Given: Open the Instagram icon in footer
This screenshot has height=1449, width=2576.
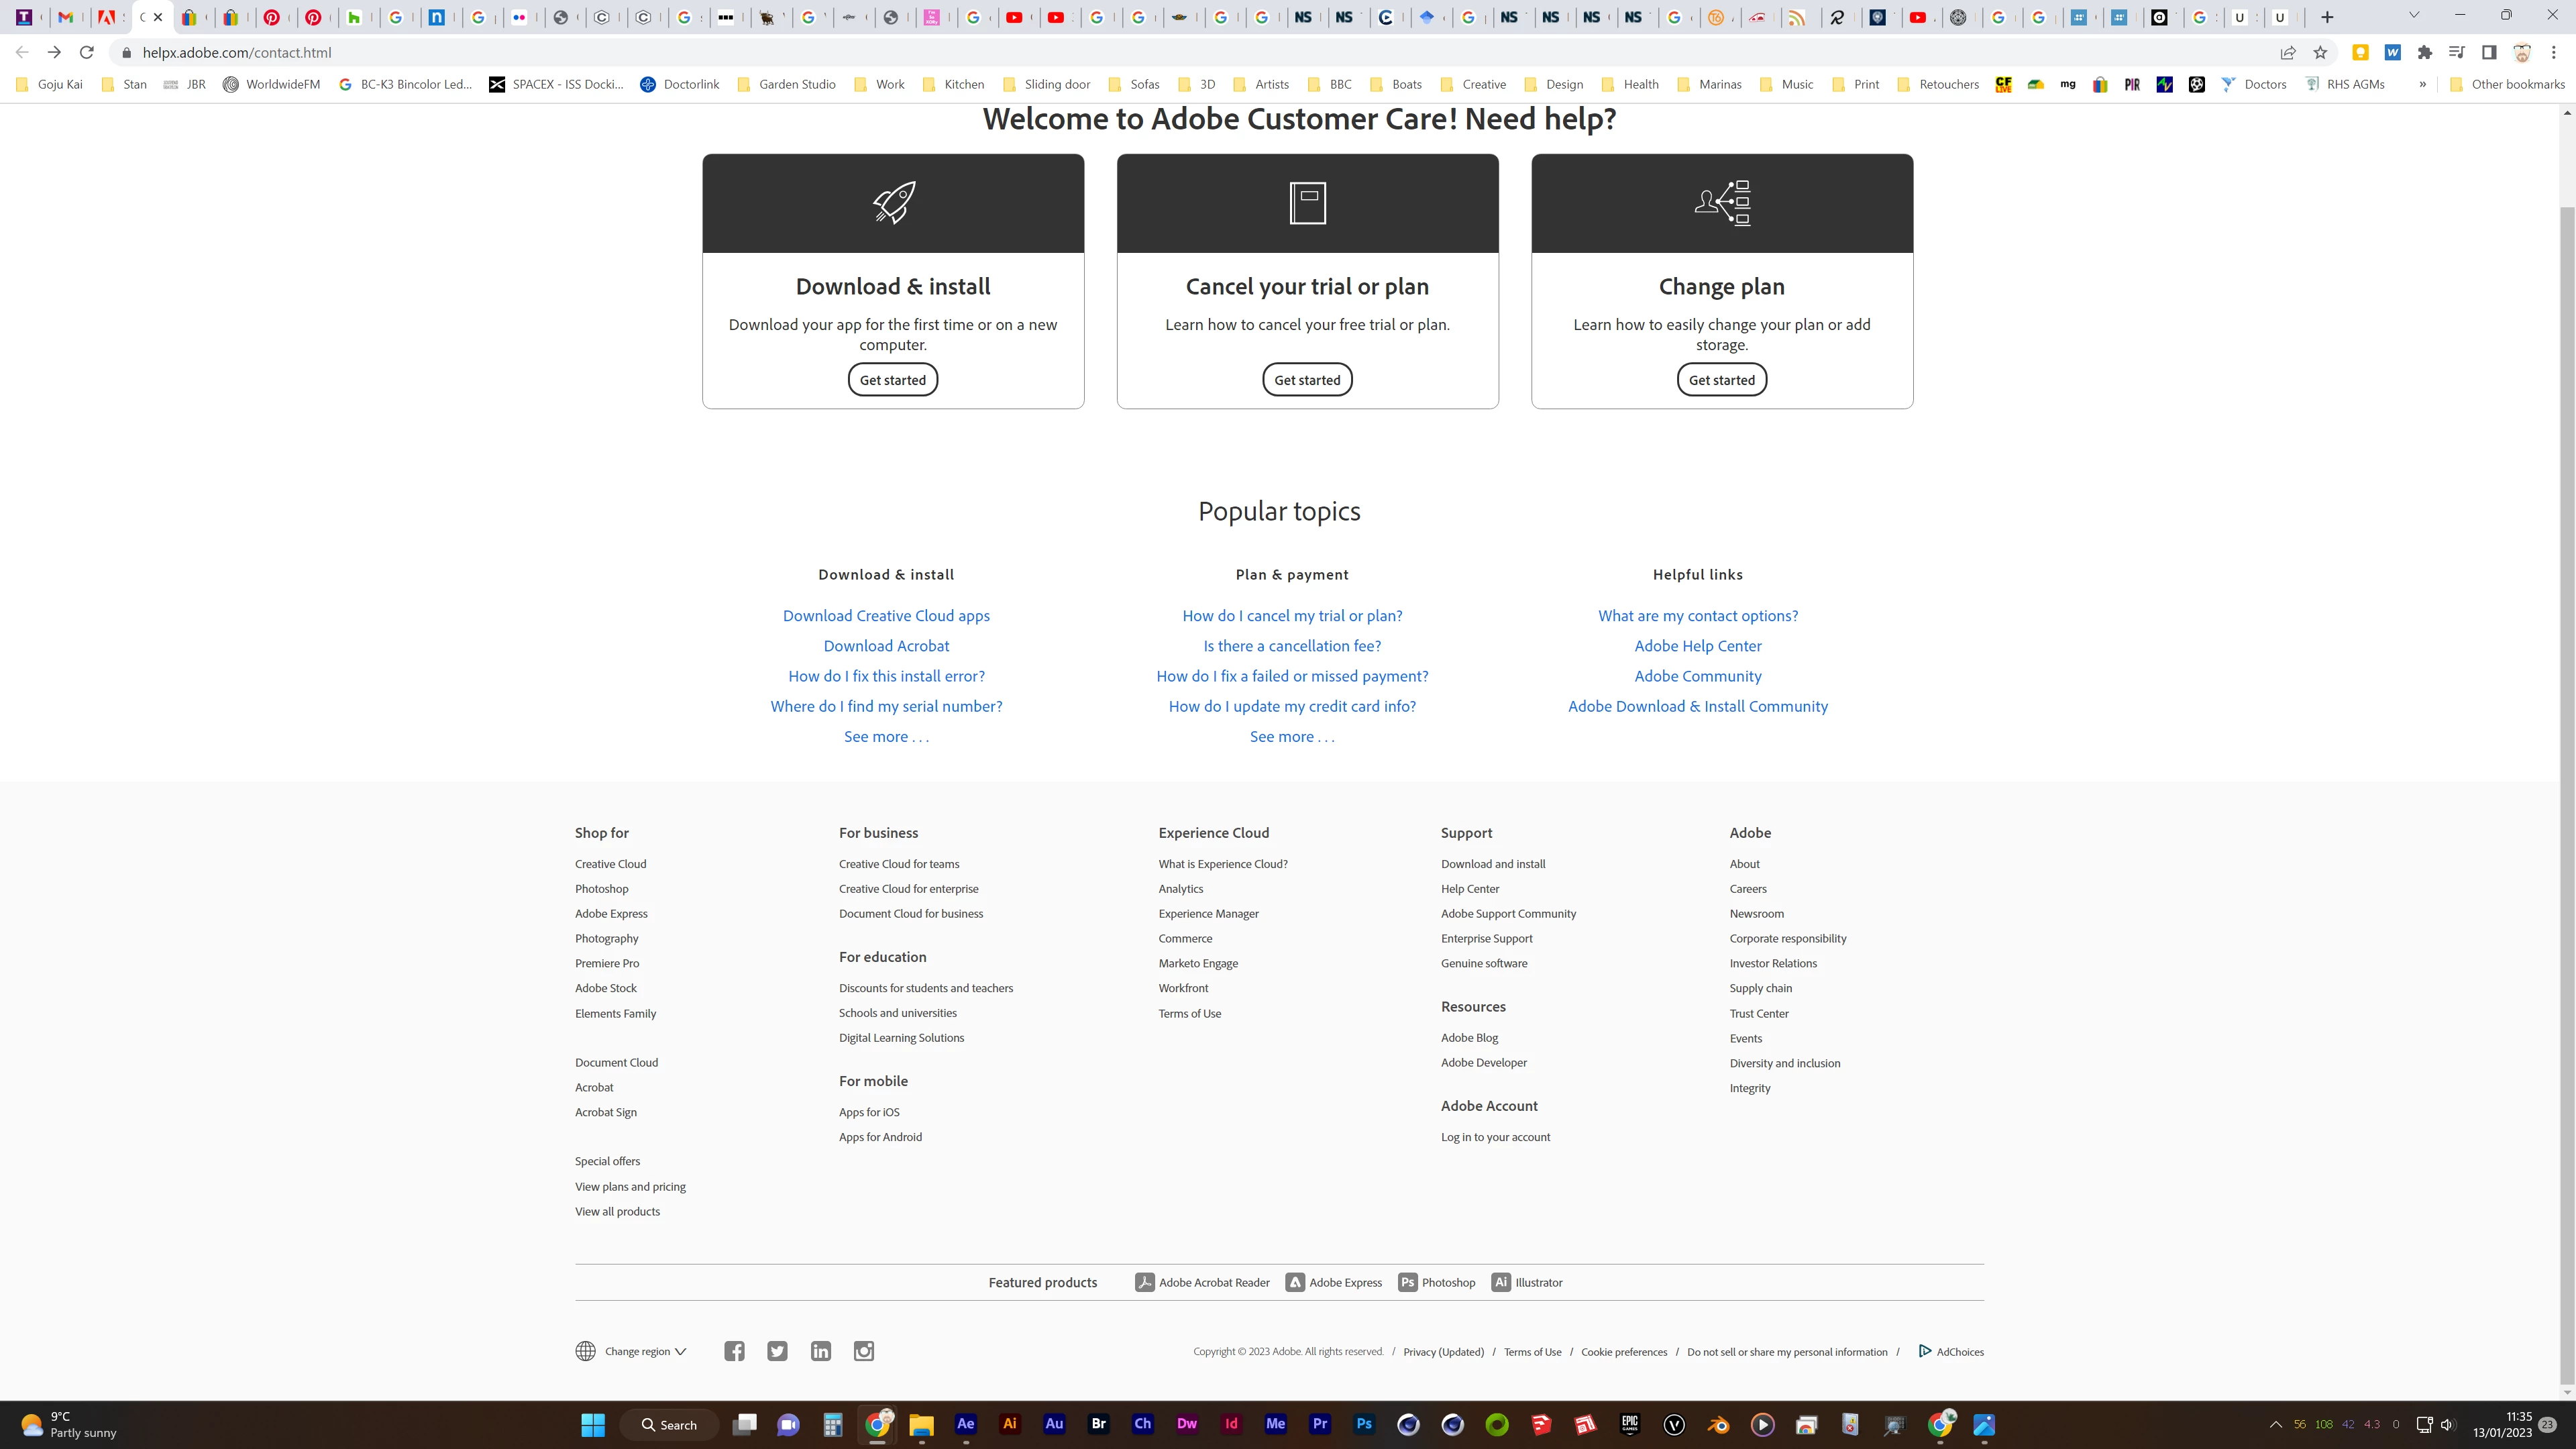Looking at the screenshot, I should 864,1351.
